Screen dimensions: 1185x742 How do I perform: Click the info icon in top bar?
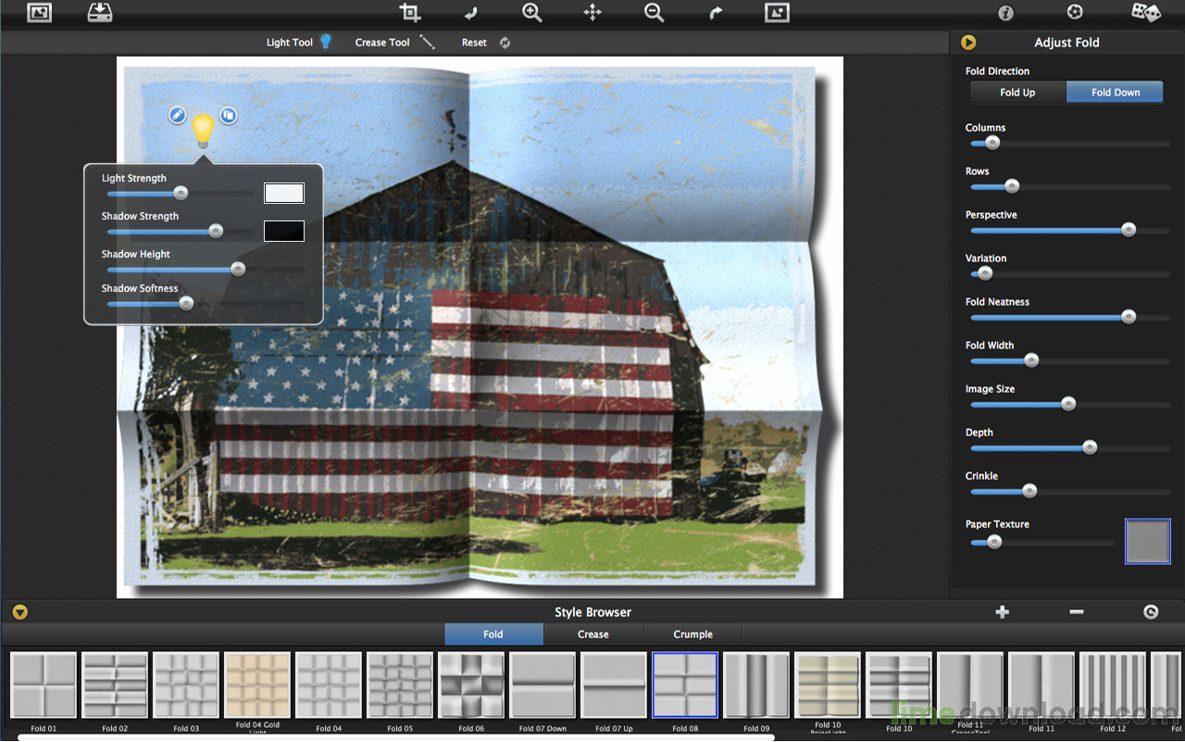click(1005, 13)
